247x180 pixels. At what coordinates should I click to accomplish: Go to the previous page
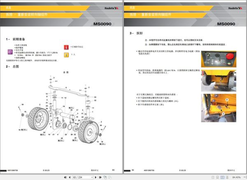pyautogui.click(x=70, y=177)
